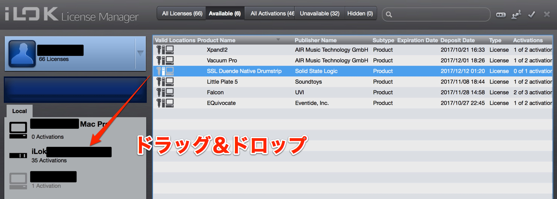
Task: Select the Falcon license row
Action: coord(353,92)
